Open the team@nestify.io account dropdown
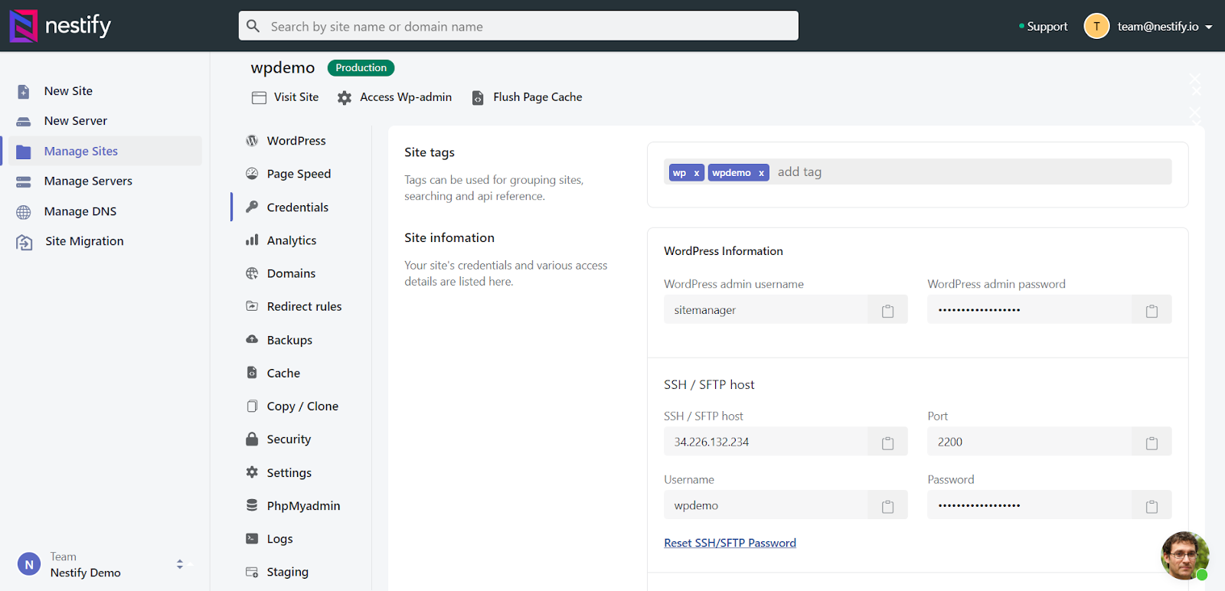The height and width of the screenshot is (591, 1225). coord(1165,27)
